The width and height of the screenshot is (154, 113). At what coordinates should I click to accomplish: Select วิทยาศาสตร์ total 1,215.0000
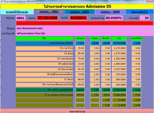point(119,69)
